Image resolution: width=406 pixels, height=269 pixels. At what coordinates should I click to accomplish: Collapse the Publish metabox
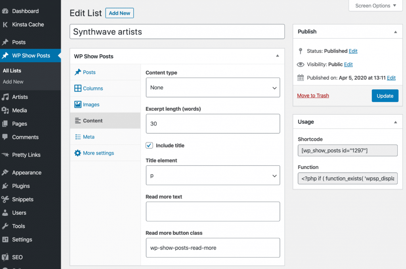point(395,32)
